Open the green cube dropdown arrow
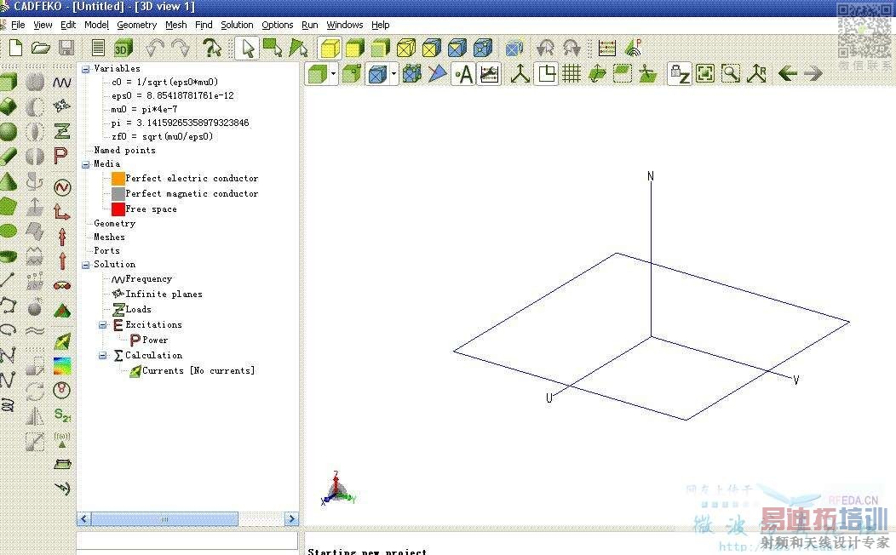Image resolution: width=896 pixels, height=555 pixels. [333, 74]
